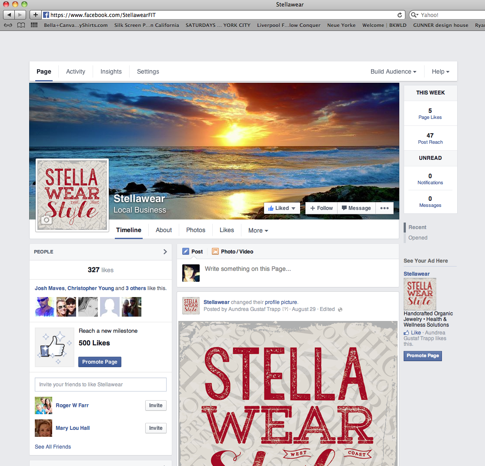
Task: Click Stellawear ad image thumbnail
Action: tap(420, 294)
